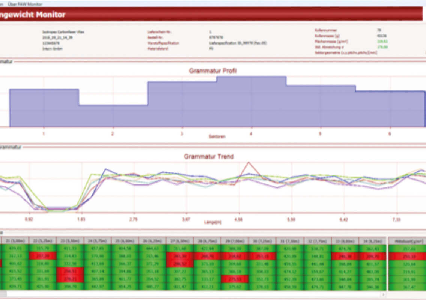Click the 'Grammatur Trend' chart title
The image size is (426, 300).
tap(209, 156)
